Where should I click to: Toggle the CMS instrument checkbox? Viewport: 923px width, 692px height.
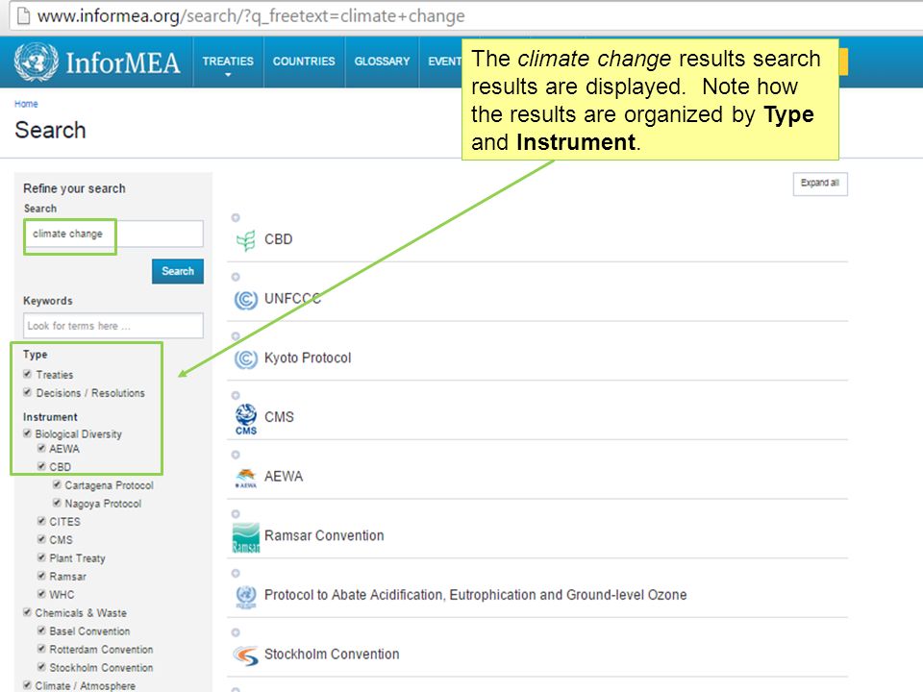pyautogui.click(x=41, y=539)
